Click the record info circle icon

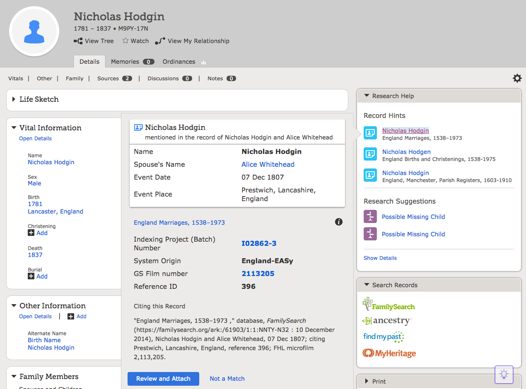339,222
